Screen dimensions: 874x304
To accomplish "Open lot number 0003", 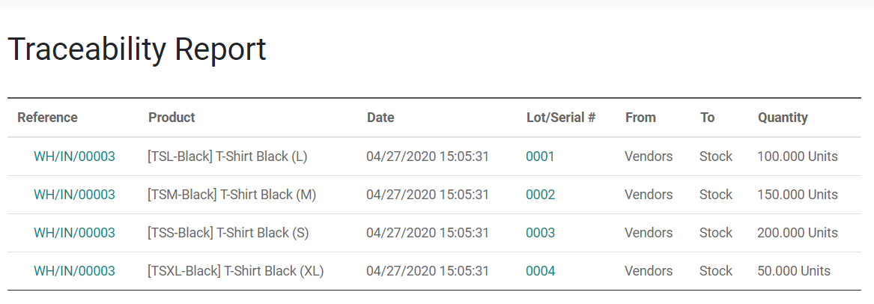I will pos(540,233).
